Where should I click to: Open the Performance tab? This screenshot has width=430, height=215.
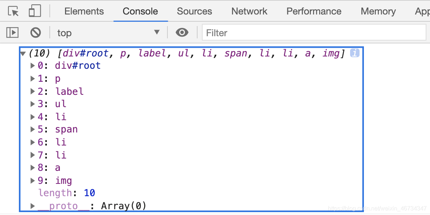tap(314, 11)
